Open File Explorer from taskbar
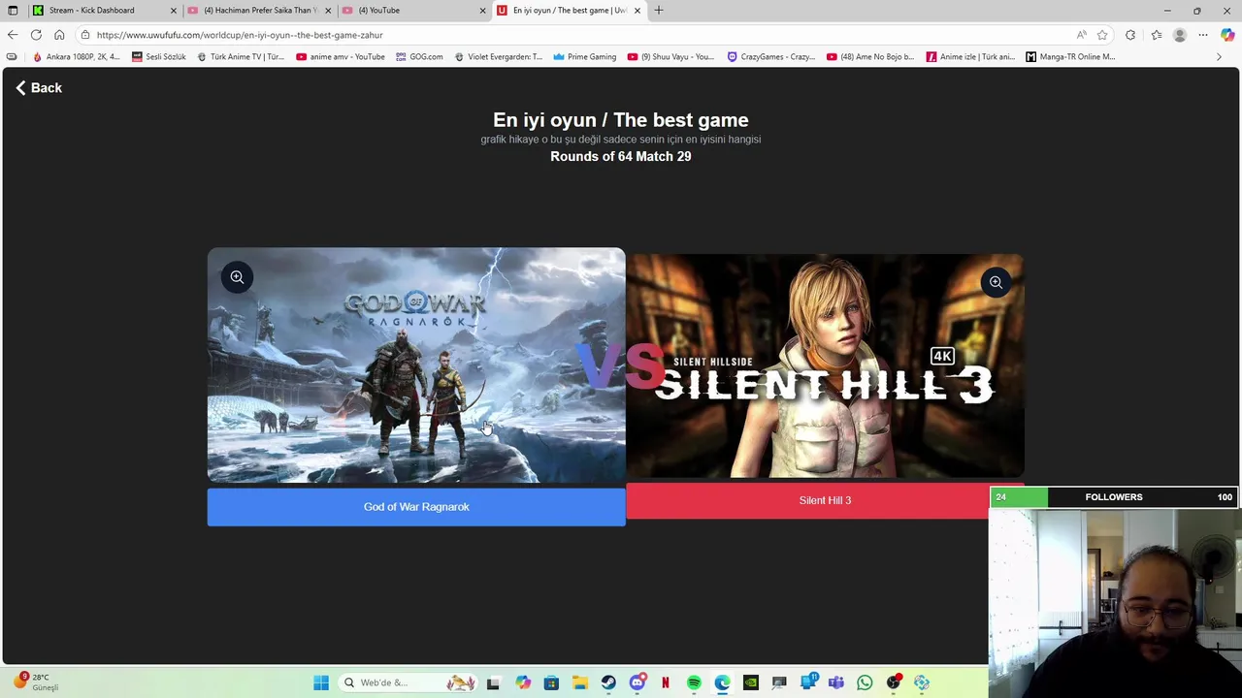 coord(579,682)
